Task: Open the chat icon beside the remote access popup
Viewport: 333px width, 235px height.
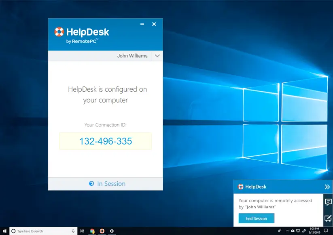Action: [x=328, y=201]
